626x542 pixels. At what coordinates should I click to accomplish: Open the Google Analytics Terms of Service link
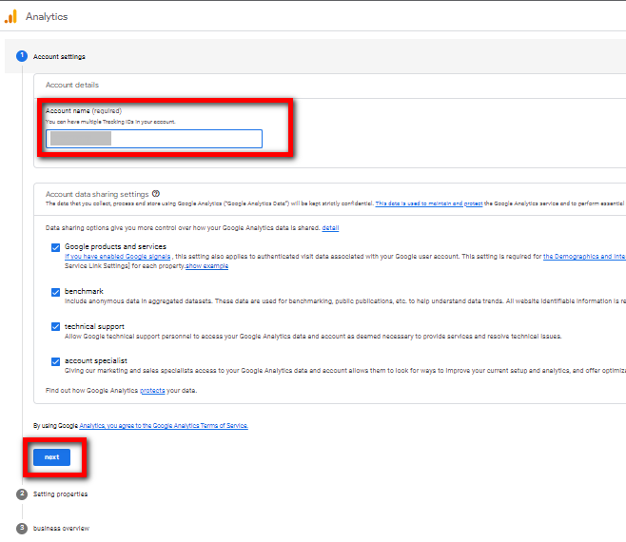[x=164, y=426]
